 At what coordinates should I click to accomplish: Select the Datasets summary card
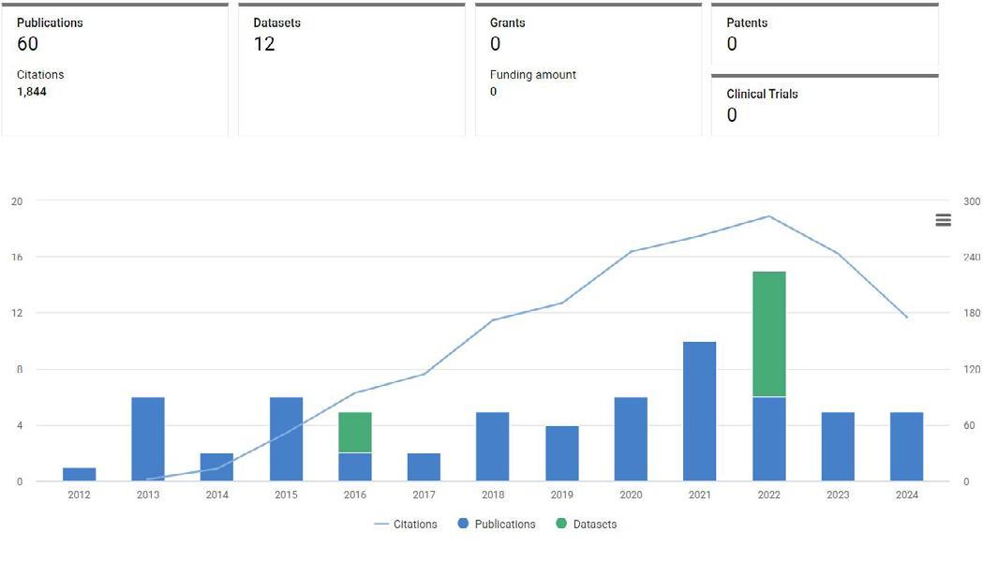[351, 69]
